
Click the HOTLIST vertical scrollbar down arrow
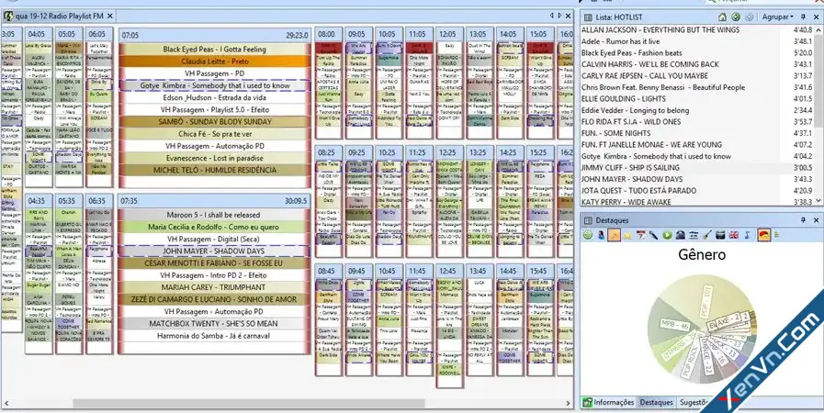818,202
